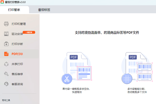Open the 打印机管理 label in the sidebar
156x104 pixels.
(18, 24)
